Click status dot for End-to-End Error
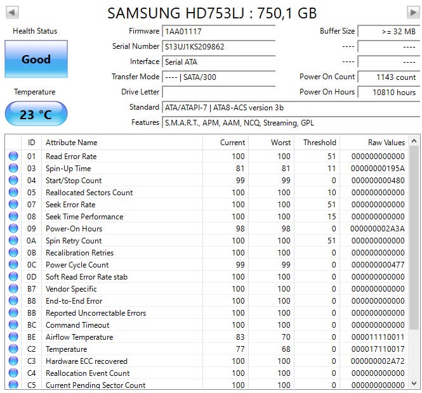The height and width of the screenshot is (393, 422). pos(13,300)
